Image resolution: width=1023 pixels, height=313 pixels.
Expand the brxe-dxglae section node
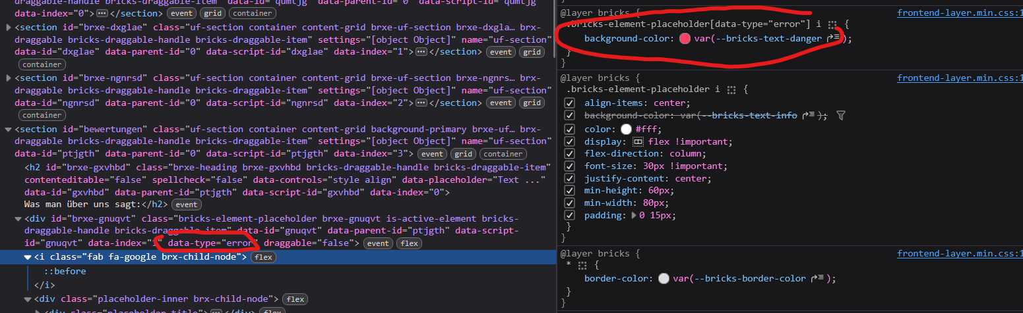pyautogui.click(x=8, y=27)
